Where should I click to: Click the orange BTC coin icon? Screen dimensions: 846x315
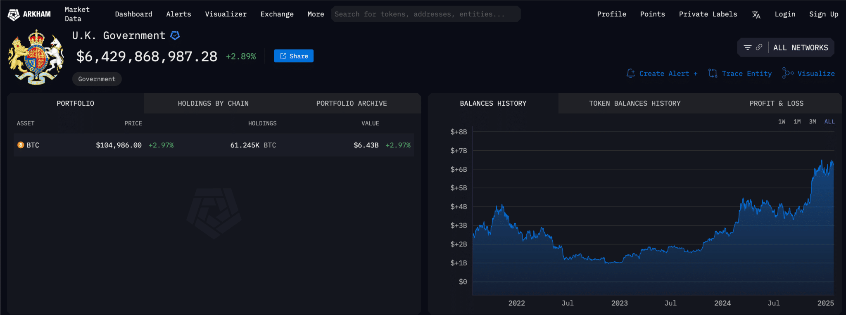coord(21,145)
